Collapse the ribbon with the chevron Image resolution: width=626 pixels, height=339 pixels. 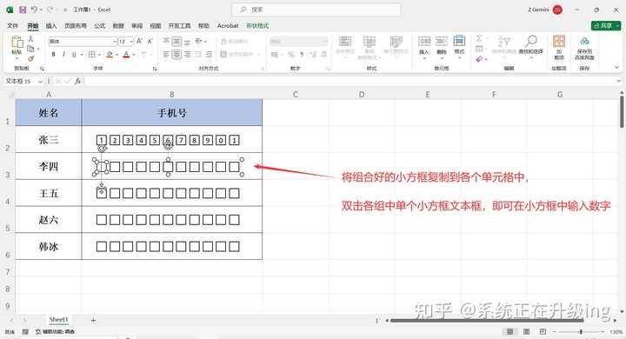pos(616,68)
